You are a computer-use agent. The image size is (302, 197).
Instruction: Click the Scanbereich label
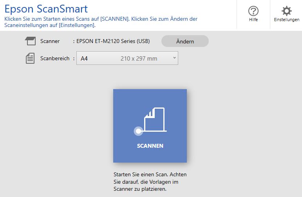pyautogui.click(x=55, y=58)
